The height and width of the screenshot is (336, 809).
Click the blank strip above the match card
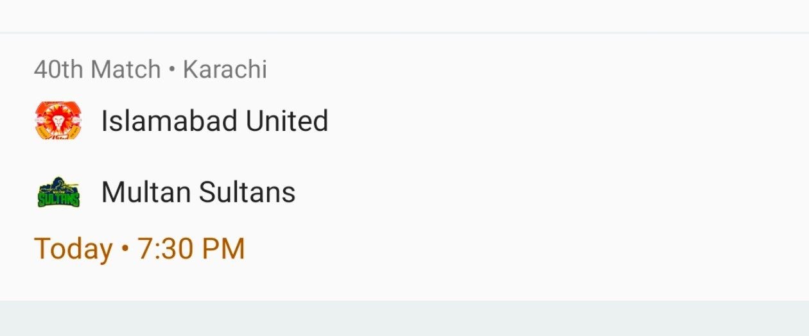pos(405,15)
